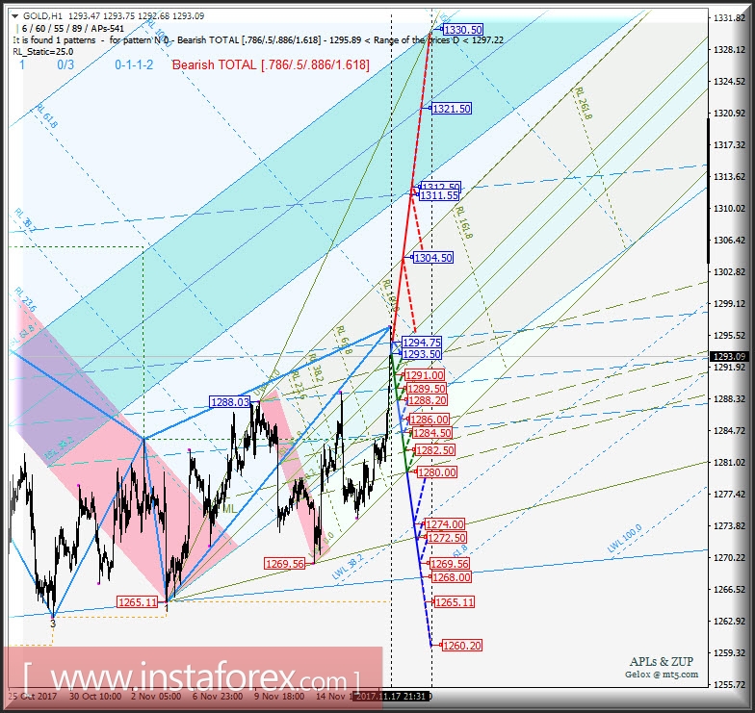Viewport: 755px width, 713px height.
Task: Click the 1272.50 red price label
Action: click(447, 538)
